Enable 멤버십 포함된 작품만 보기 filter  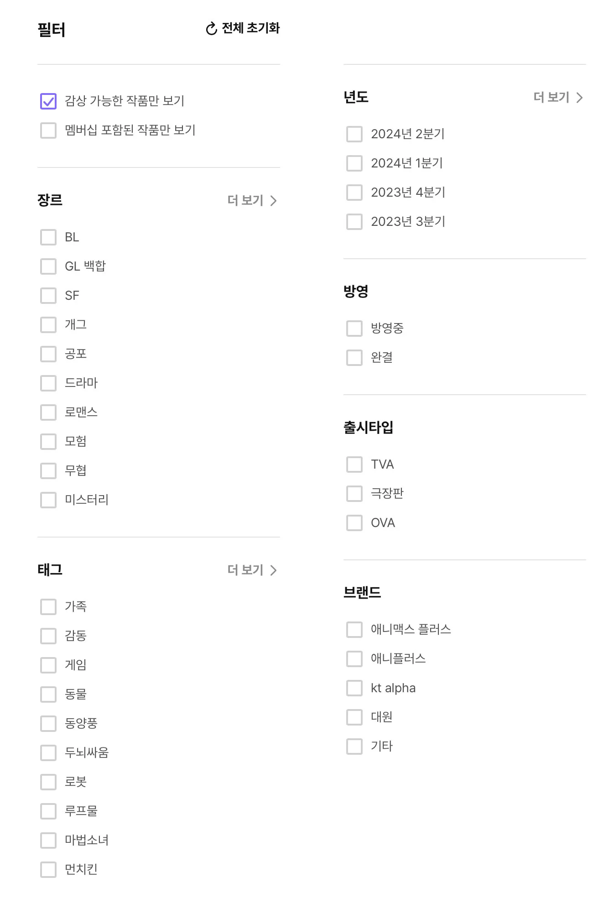[x=47, y=131]
